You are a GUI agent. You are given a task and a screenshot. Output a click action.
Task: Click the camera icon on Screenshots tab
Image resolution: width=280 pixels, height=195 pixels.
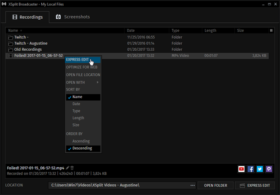click(58, 17)
